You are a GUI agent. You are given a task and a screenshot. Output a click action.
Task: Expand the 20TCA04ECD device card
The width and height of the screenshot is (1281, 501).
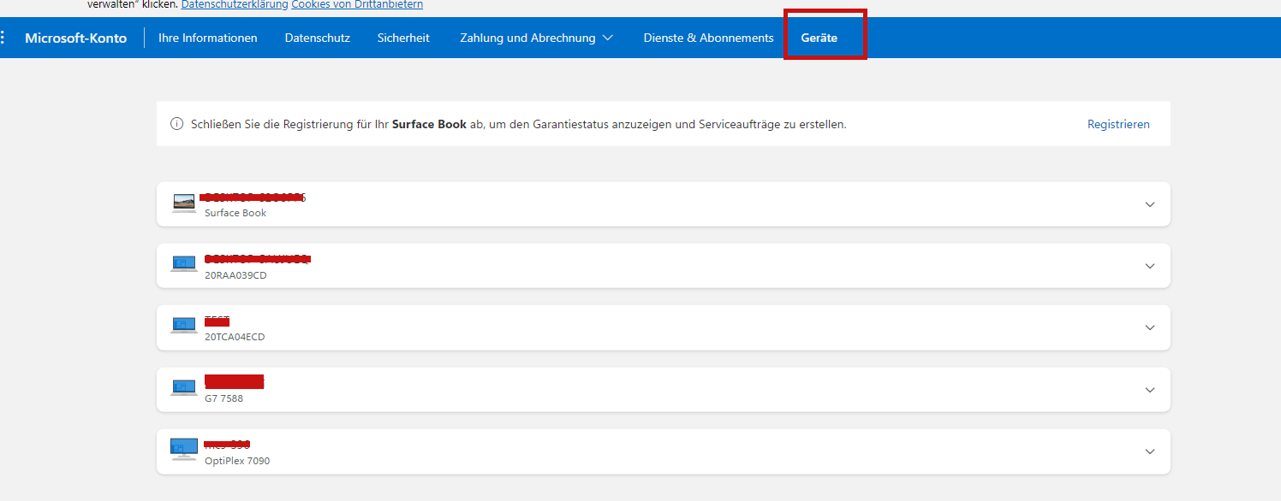point(1150,327)
